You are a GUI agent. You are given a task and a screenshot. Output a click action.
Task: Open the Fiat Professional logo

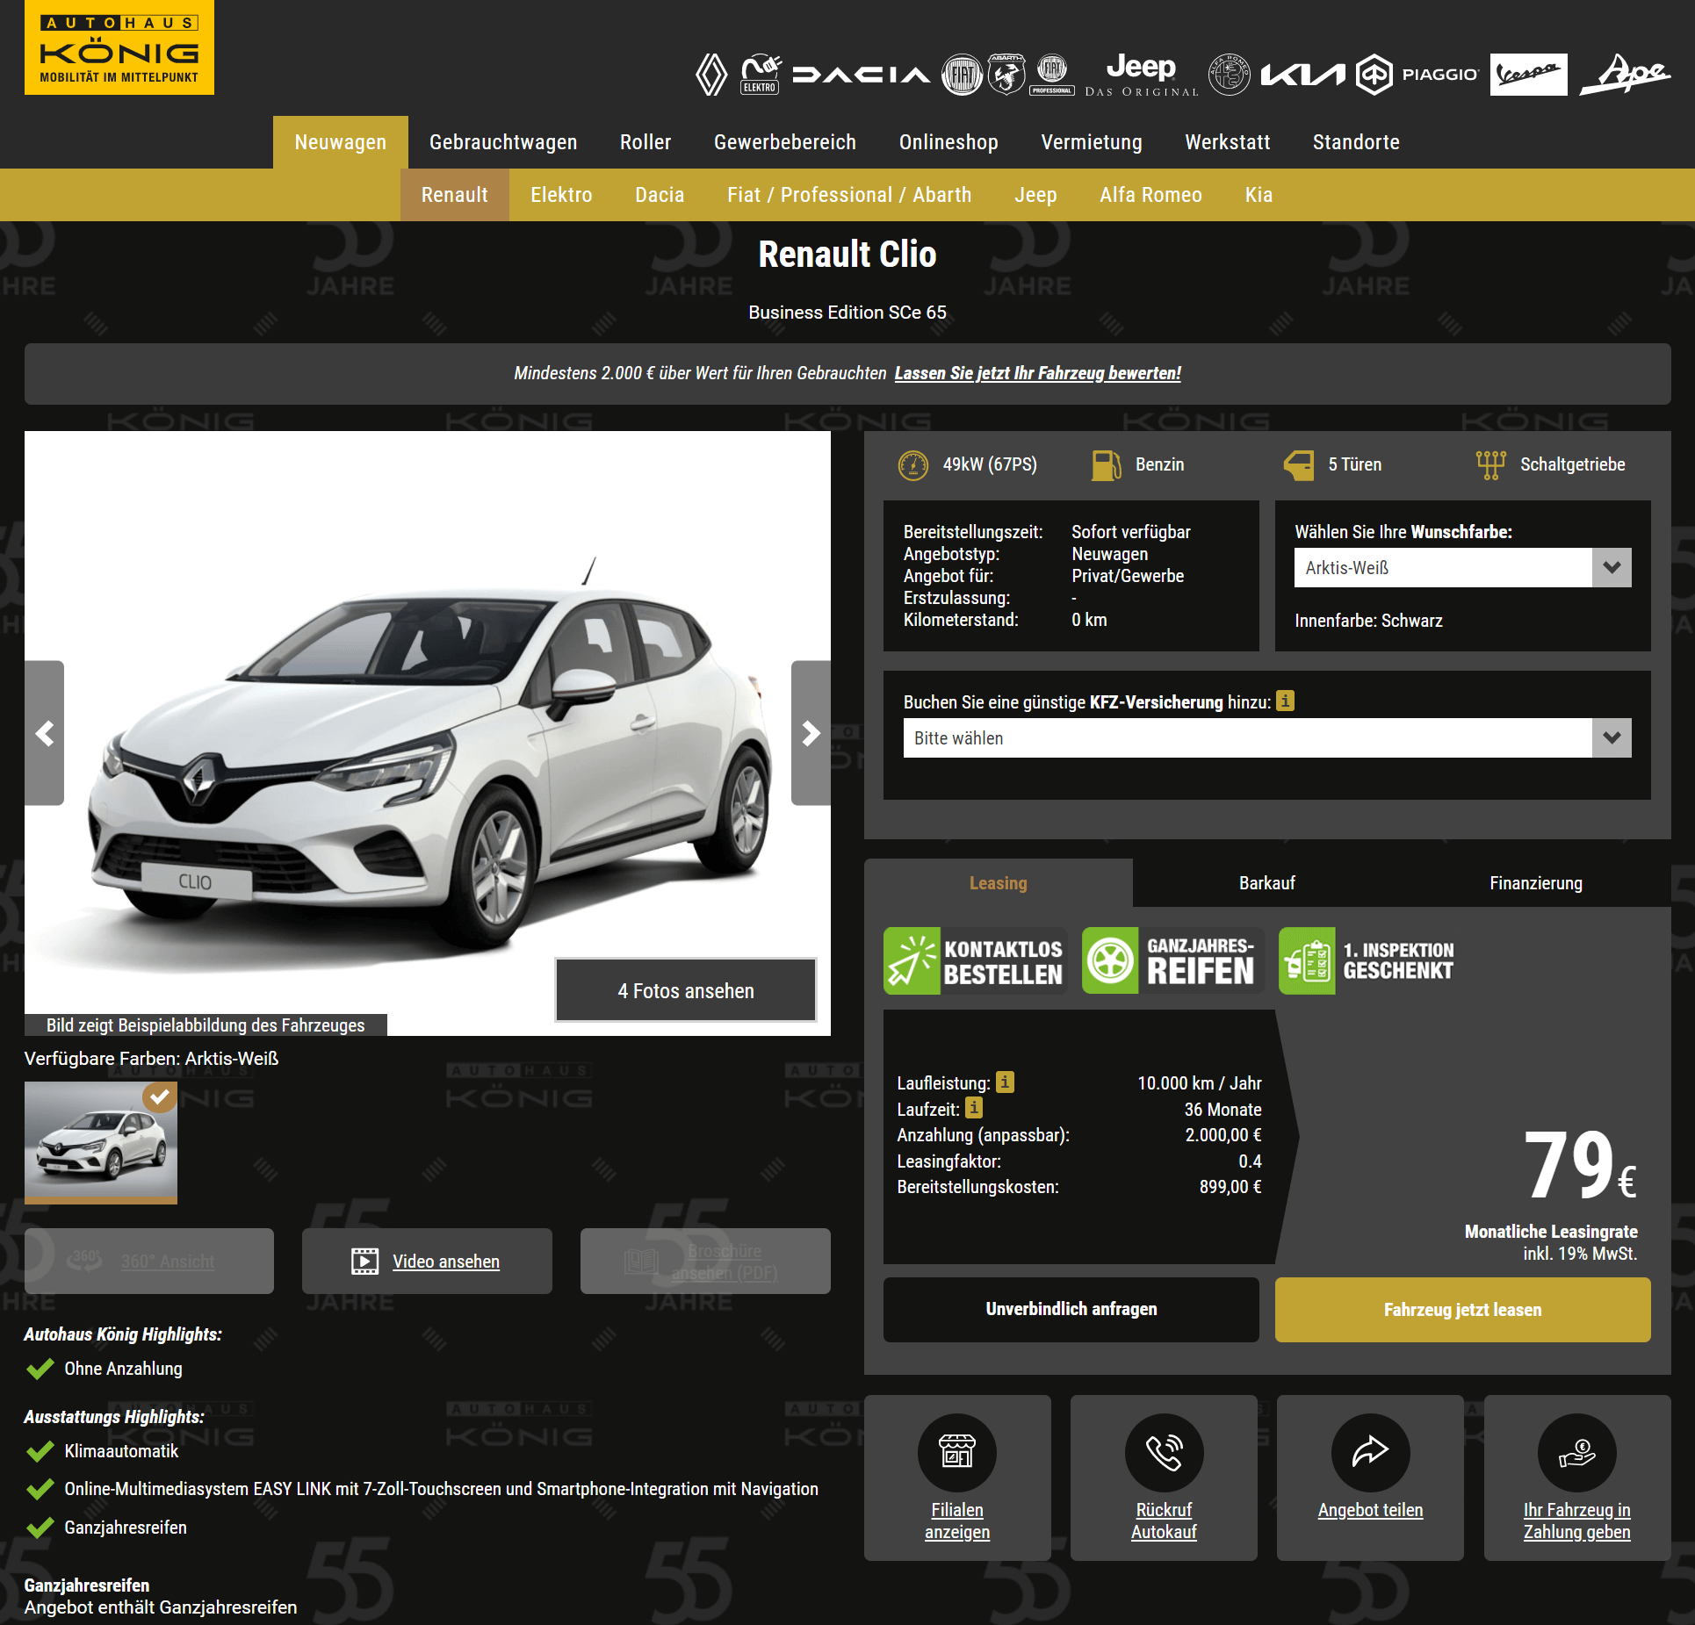(1052, 75)
